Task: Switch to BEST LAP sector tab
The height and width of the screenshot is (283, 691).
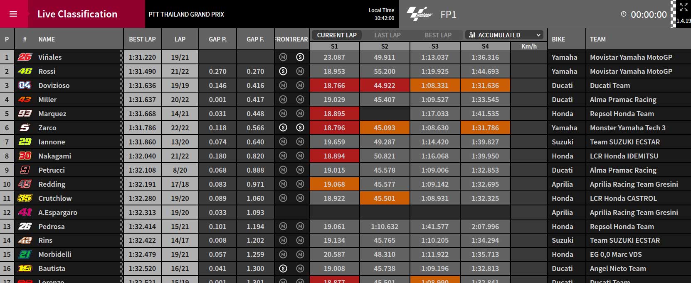Action: click(x=438, y=35)
